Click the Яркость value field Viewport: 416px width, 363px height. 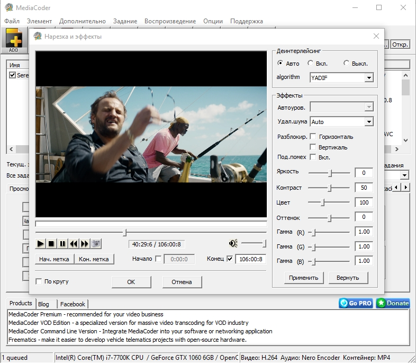pos(364,173)
